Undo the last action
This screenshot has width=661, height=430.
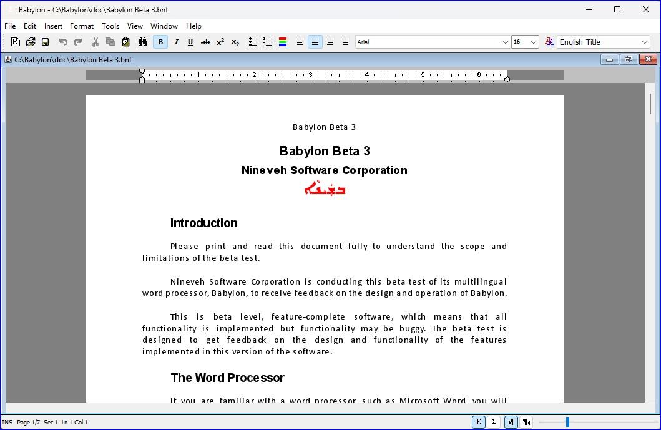pos(63,42)
